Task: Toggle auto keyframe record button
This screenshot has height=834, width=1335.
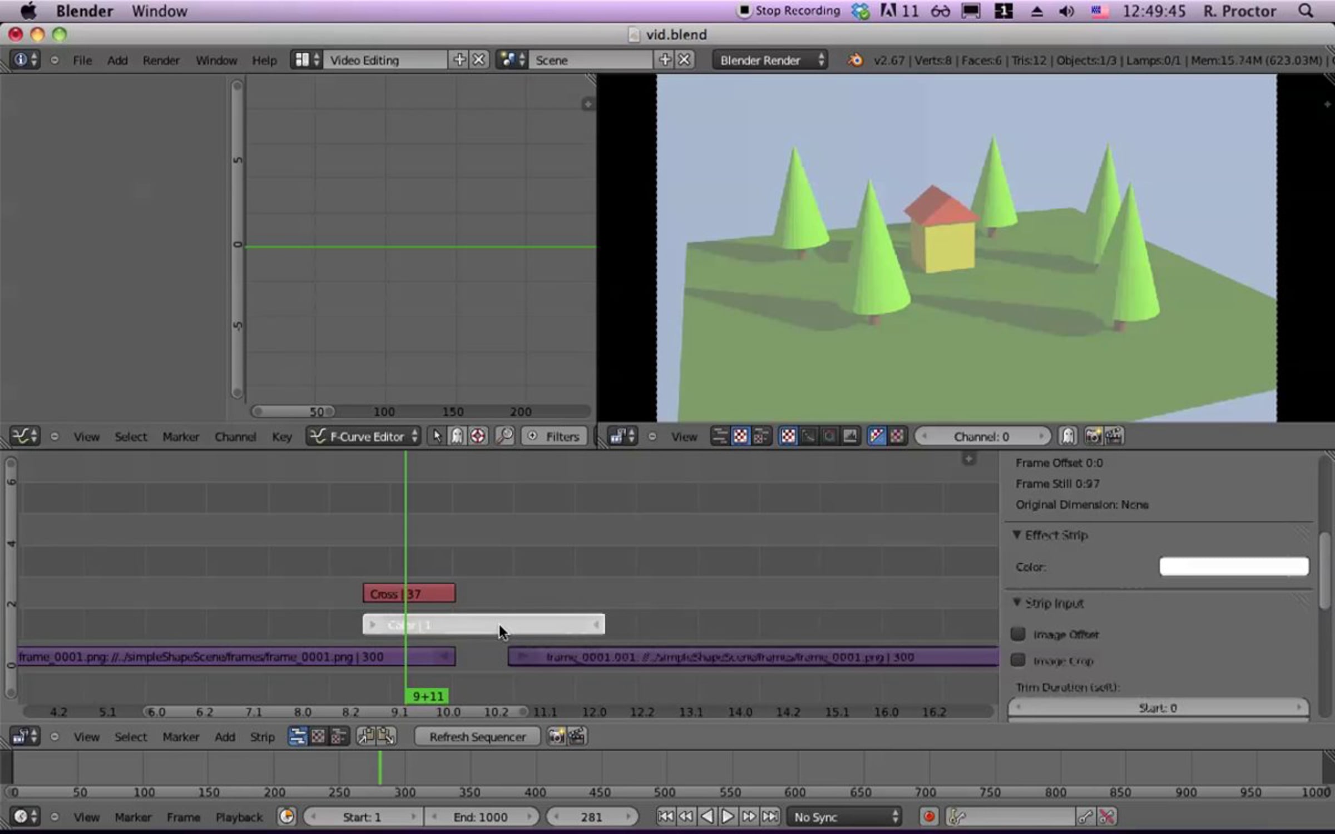Action: point(928,816)
